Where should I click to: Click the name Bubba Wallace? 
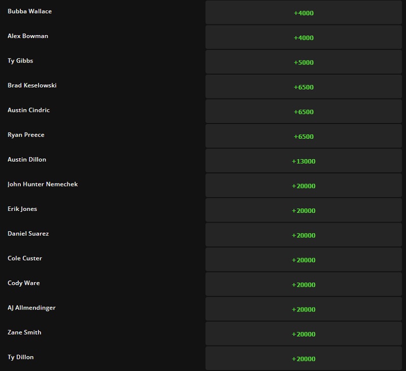tap(29, 11)
